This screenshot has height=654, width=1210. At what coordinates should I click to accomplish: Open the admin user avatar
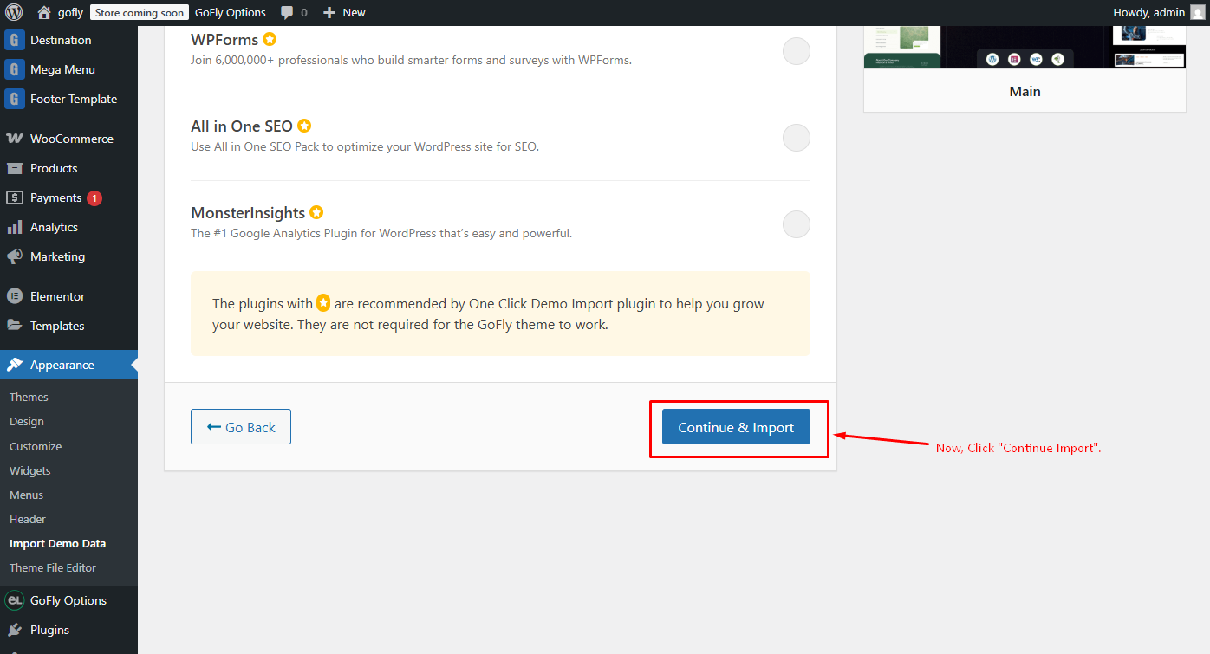point(1197,13)
